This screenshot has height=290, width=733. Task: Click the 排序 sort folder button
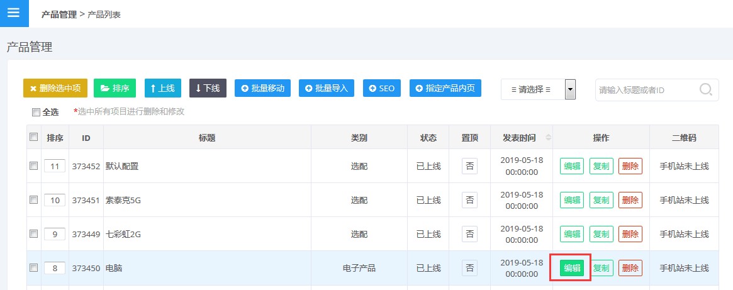(x=115, y=89)
